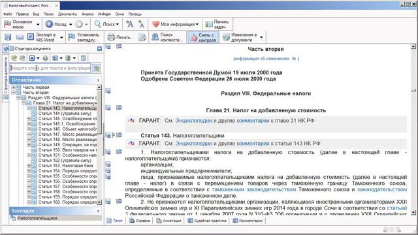
Task: Open the Назад history dropdown arrow
Action: pyautogui.click(x=71, y=25)
